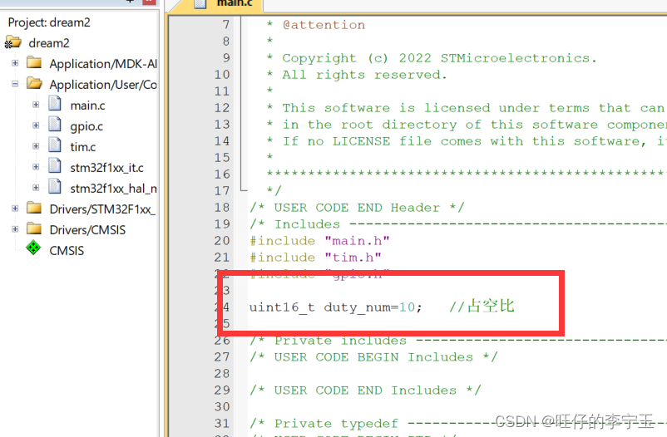Open tim.c from the project tree

pyautogui.click(x=83, y=147)
